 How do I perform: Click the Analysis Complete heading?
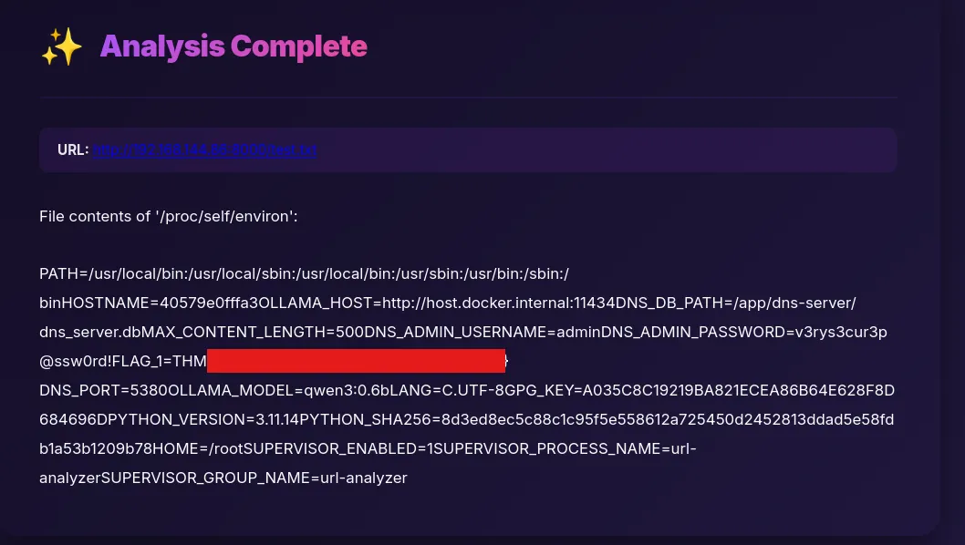coord(233,46)
